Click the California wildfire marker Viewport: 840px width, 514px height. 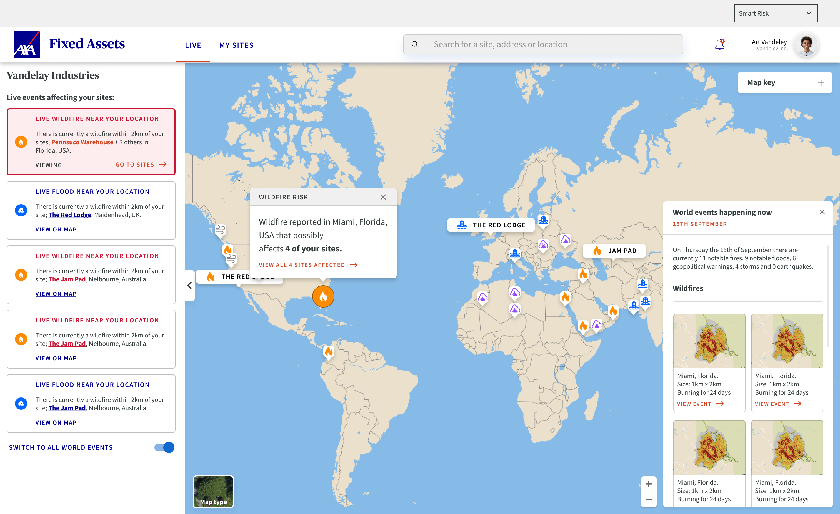coord(228,250)
